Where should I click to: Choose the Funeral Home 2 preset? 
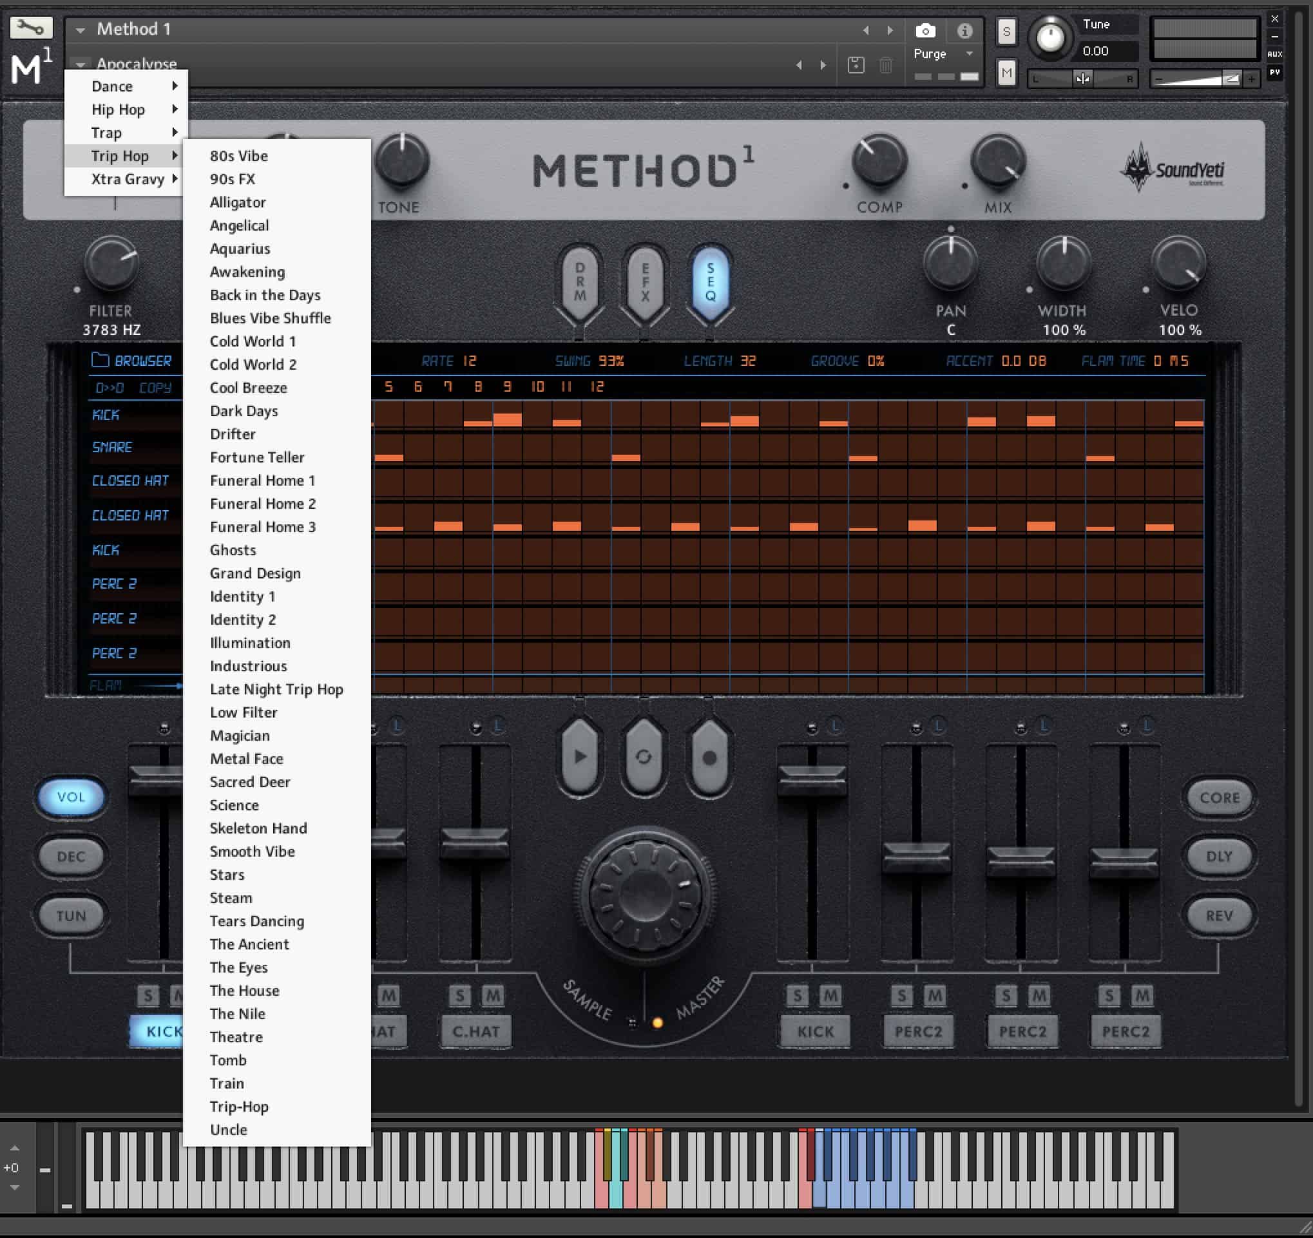pos(277,503)
